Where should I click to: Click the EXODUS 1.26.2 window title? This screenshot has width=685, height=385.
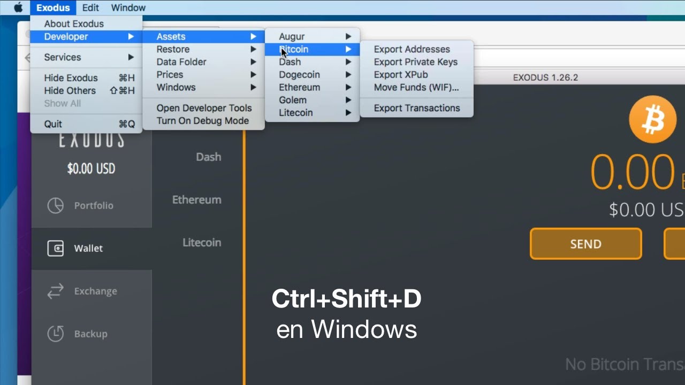point(545,78)
